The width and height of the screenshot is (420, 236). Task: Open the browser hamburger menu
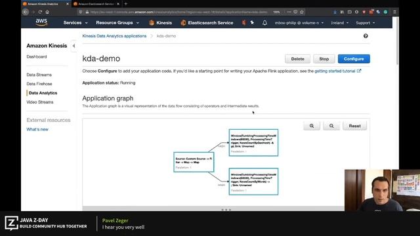[x=394, y=12]
